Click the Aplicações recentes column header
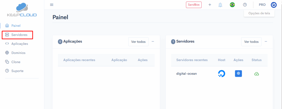This screenshot has width=282, height=109. pyautogui.click(x=79, y=60)
